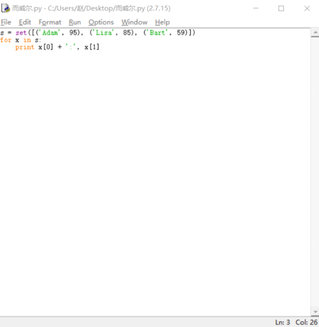Click the scrollbar up arrow

tap(315, 33)
